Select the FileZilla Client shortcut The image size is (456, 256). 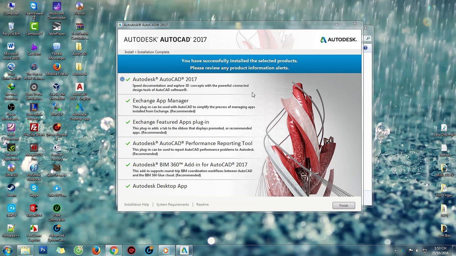[34, 130]
